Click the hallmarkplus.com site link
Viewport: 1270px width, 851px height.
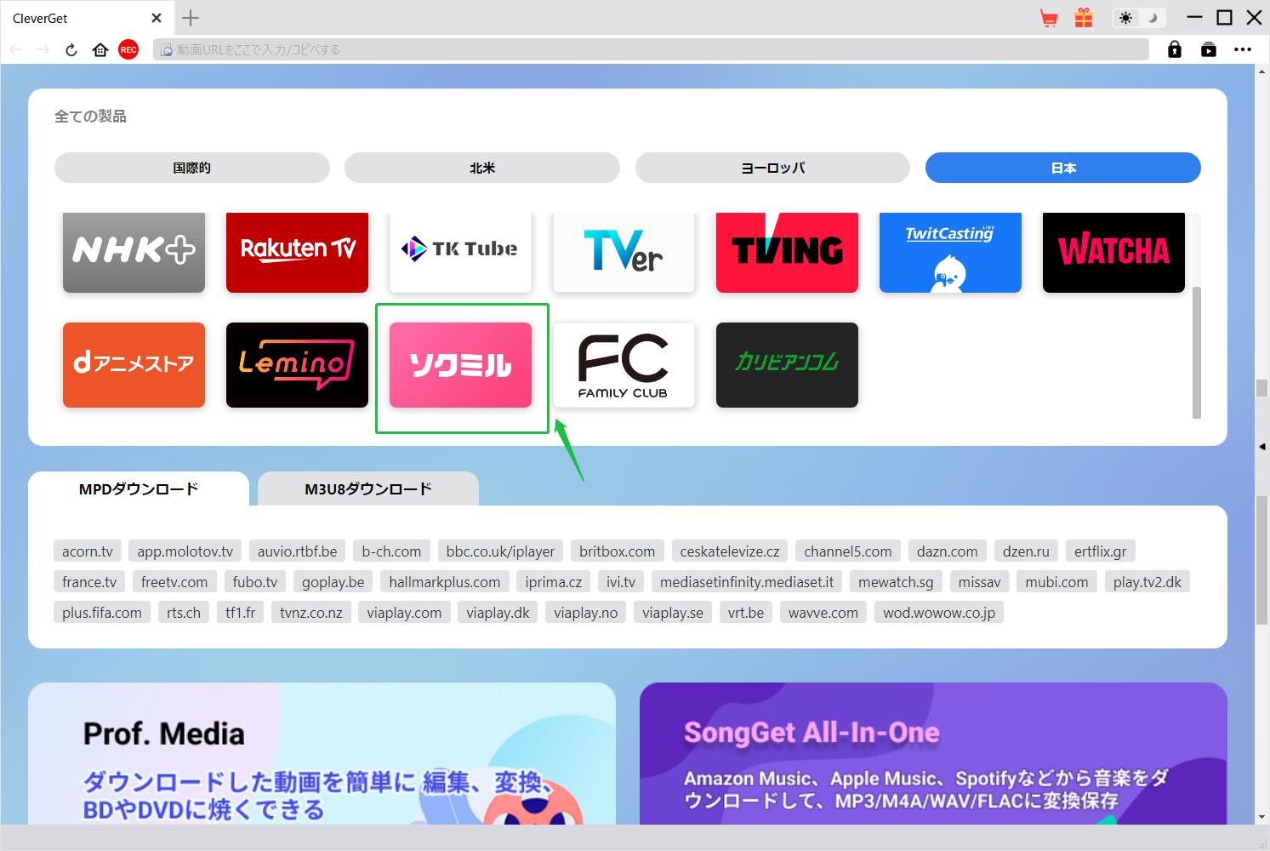coord(445,582)
